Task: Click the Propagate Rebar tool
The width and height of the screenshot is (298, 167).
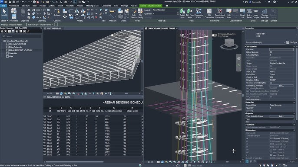Action: (199, 13)
